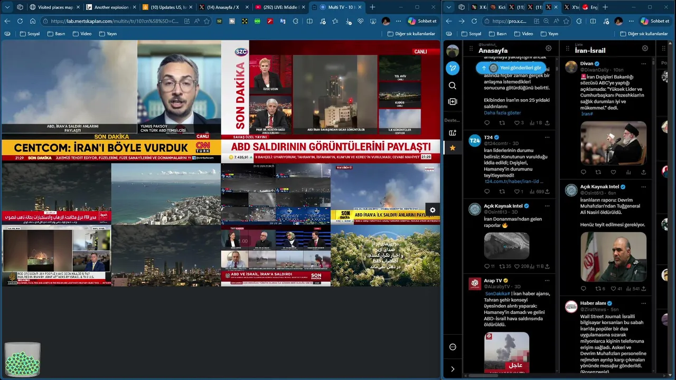Open split screen in the X Pro browser
Image resolution: width=676 pixels, height=380 pixels.
click(x=593, y=21)
